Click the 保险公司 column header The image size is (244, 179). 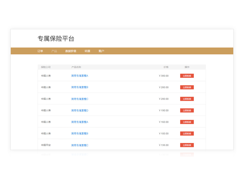(46, 67)
